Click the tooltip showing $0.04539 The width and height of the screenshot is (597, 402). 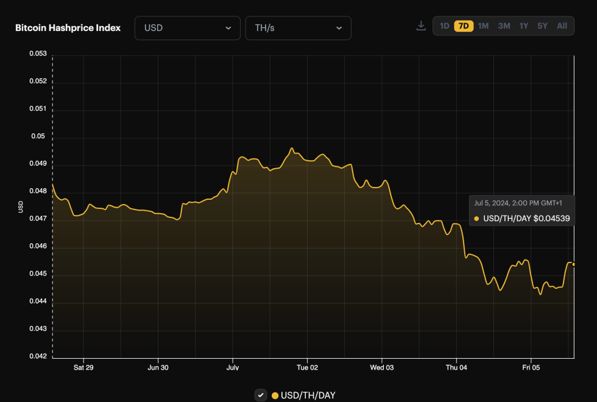(x=521, y=211)
